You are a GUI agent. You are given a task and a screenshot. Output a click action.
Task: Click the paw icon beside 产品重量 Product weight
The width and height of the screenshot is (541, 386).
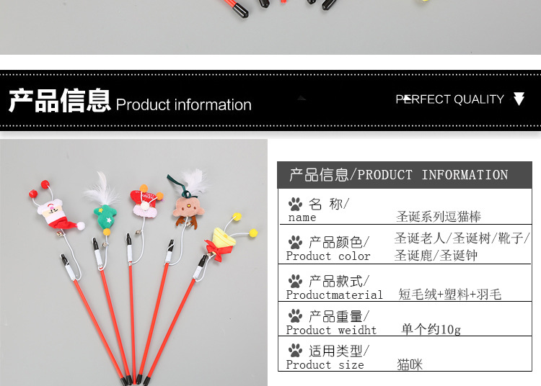click(295, 315)
